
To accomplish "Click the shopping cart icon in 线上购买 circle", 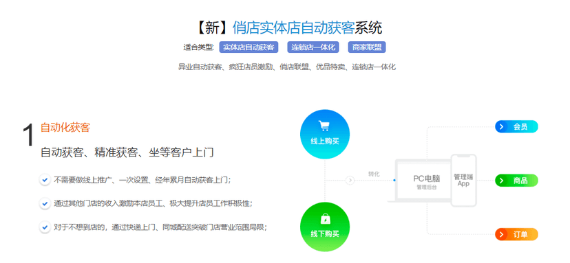I will (324, 126).
